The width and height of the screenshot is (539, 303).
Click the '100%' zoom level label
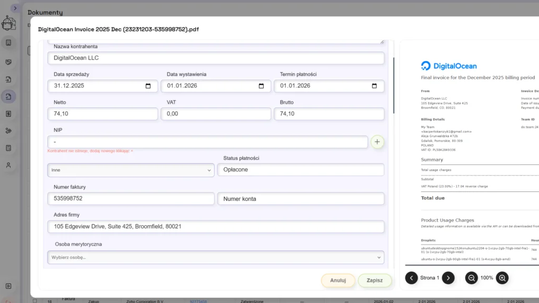(x=487, y=278)
